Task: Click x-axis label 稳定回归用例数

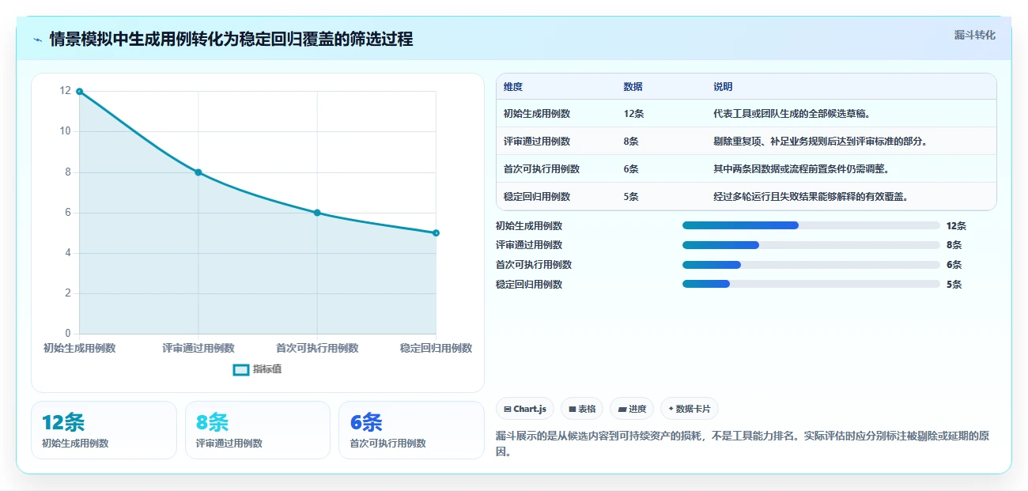Action: [436, 348]
